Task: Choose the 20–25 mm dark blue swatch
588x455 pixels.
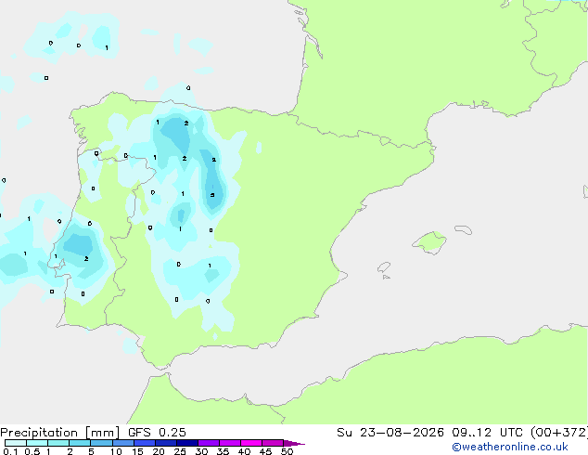Action: (165, 443)
